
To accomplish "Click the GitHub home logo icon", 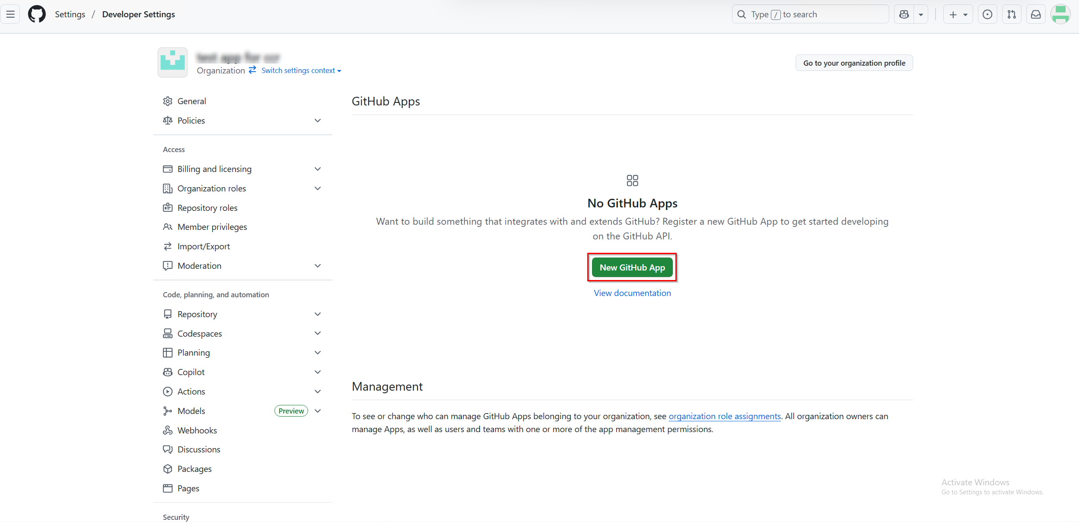I will (x=37, y=14).
